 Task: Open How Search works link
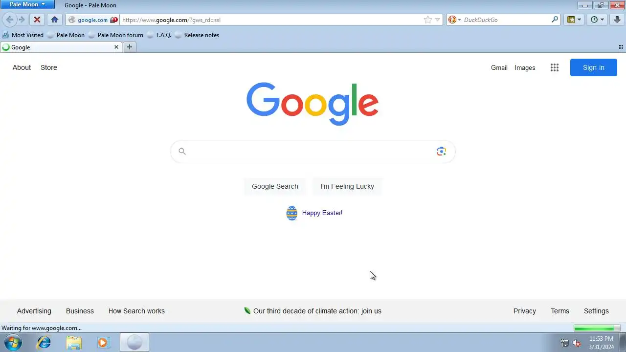[x=136, y=311]
